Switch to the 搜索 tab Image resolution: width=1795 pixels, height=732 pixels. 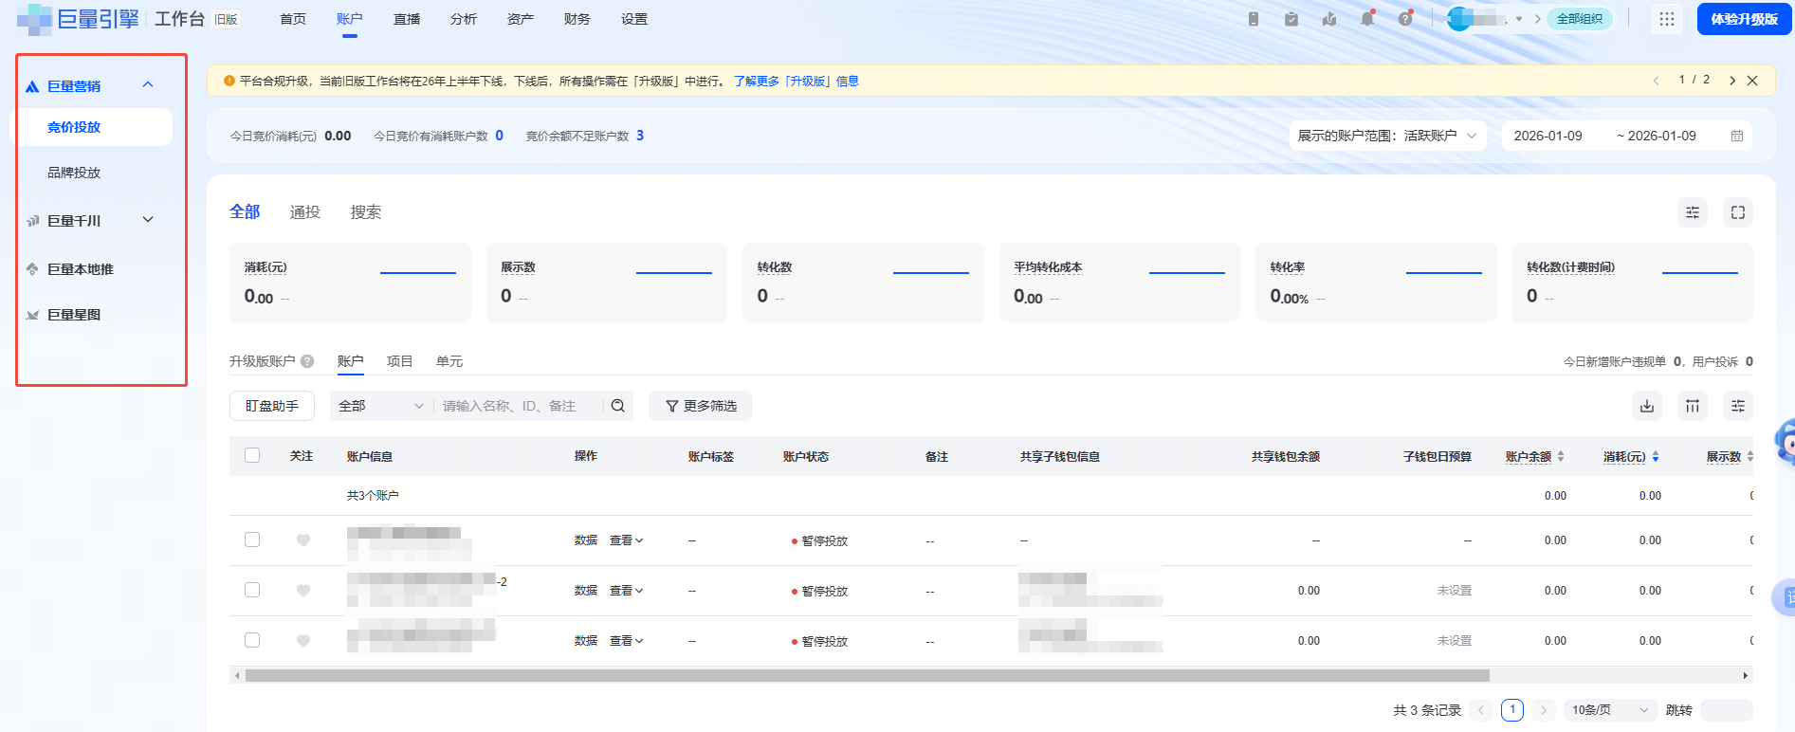366,212
